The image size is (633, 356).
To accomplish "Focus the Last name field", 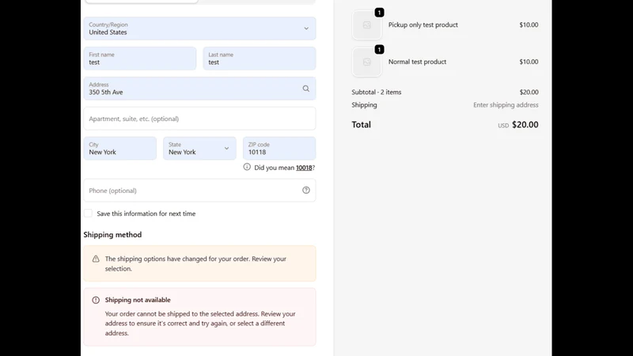I will (260, 59).
